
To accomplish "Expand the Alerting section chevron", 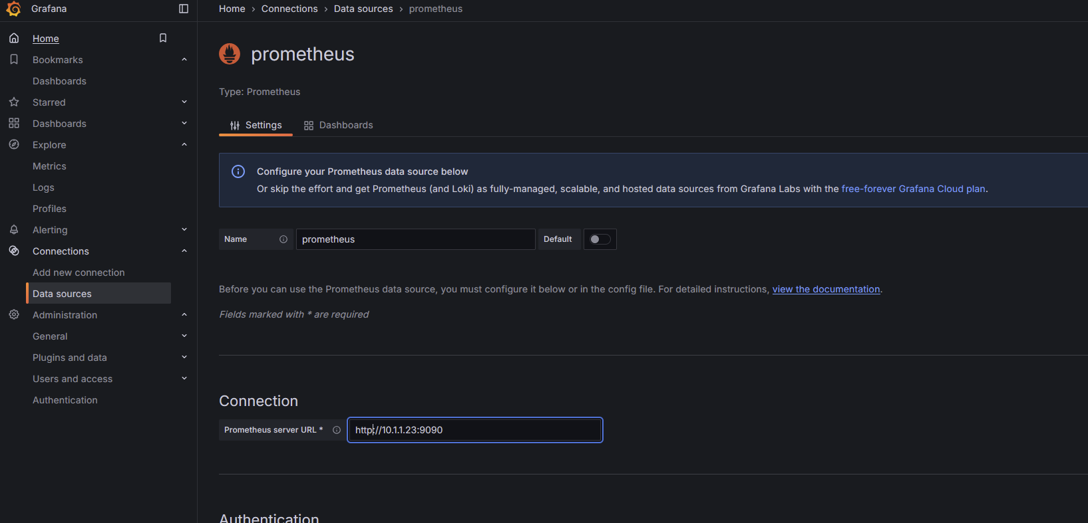I will click(184, 229).
